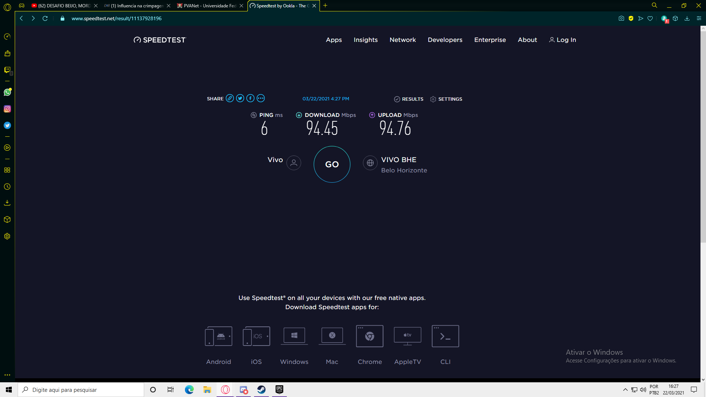
Task: Open AppleTV app download icon
Action: [407, 336]
